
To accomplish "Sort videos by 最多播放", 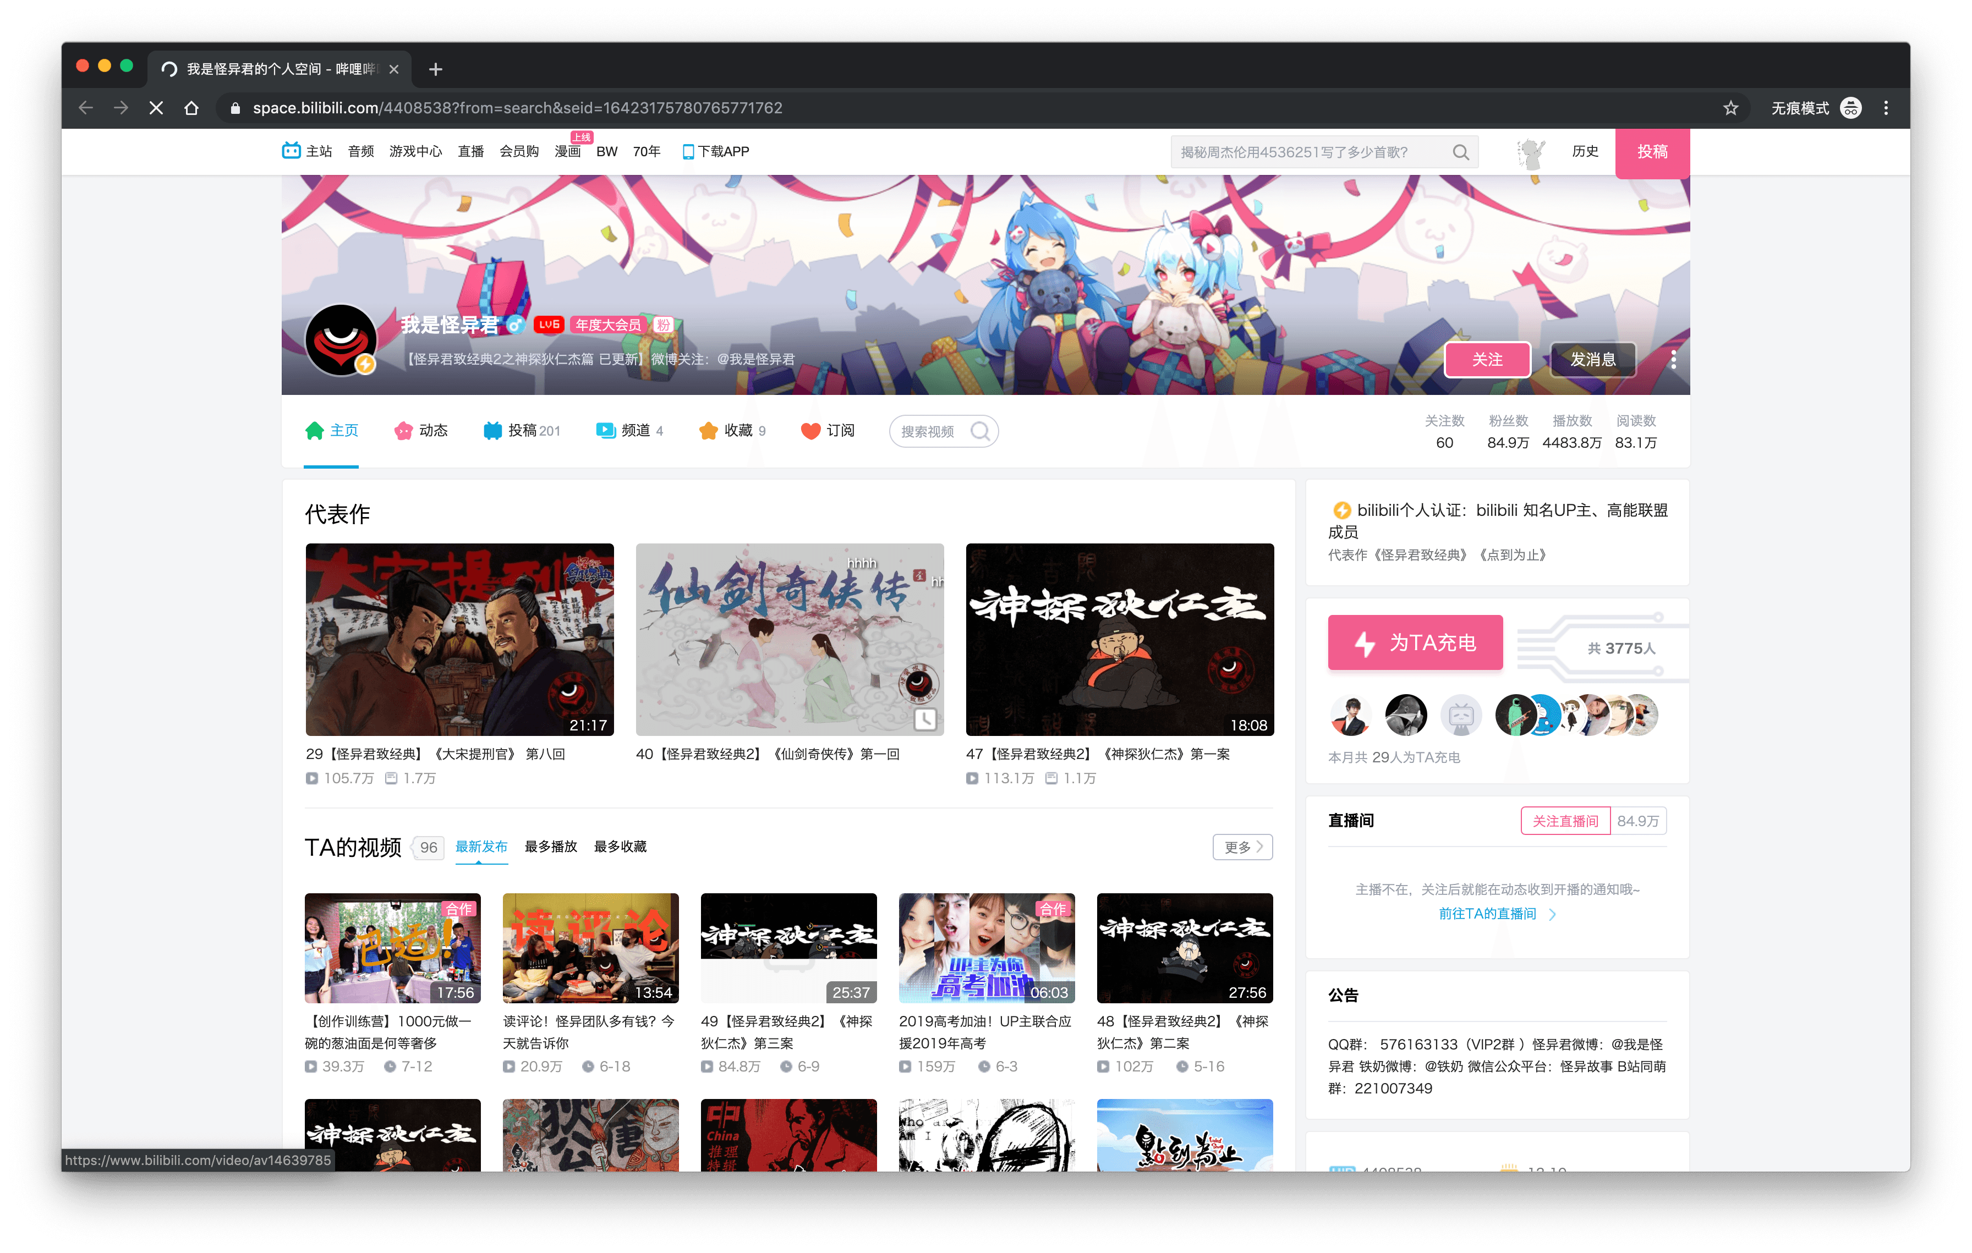I will click(550, 847).
